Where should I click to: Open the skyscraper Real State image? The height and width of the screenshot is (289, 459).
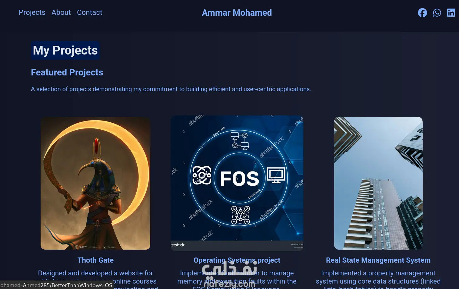pyautogui.click(x=378, y=183)
